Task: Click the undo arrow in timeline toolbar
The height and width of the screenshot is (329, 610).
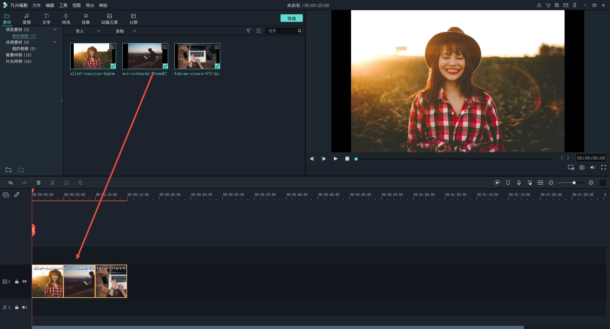Action: point(10,183)
